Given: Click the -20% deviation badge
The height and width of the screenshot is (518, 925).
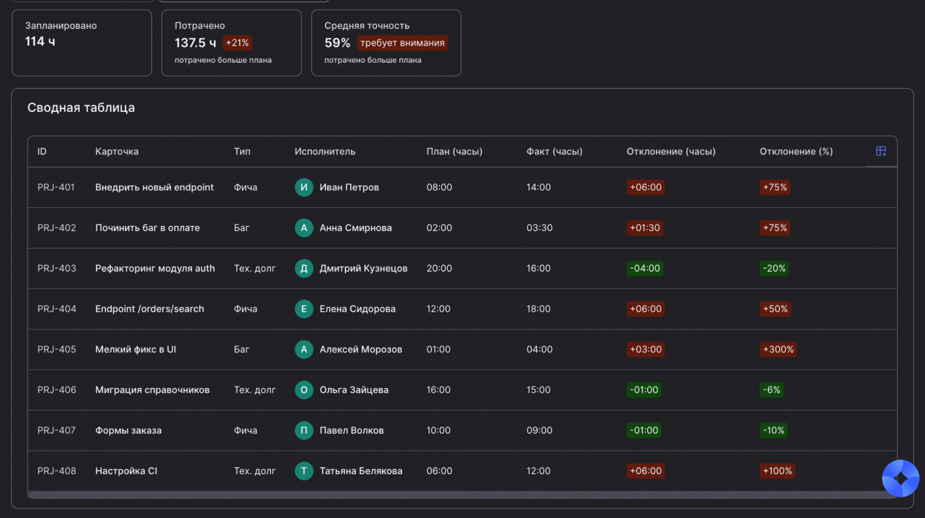Looking at the screenshot, I should (774, 268).
